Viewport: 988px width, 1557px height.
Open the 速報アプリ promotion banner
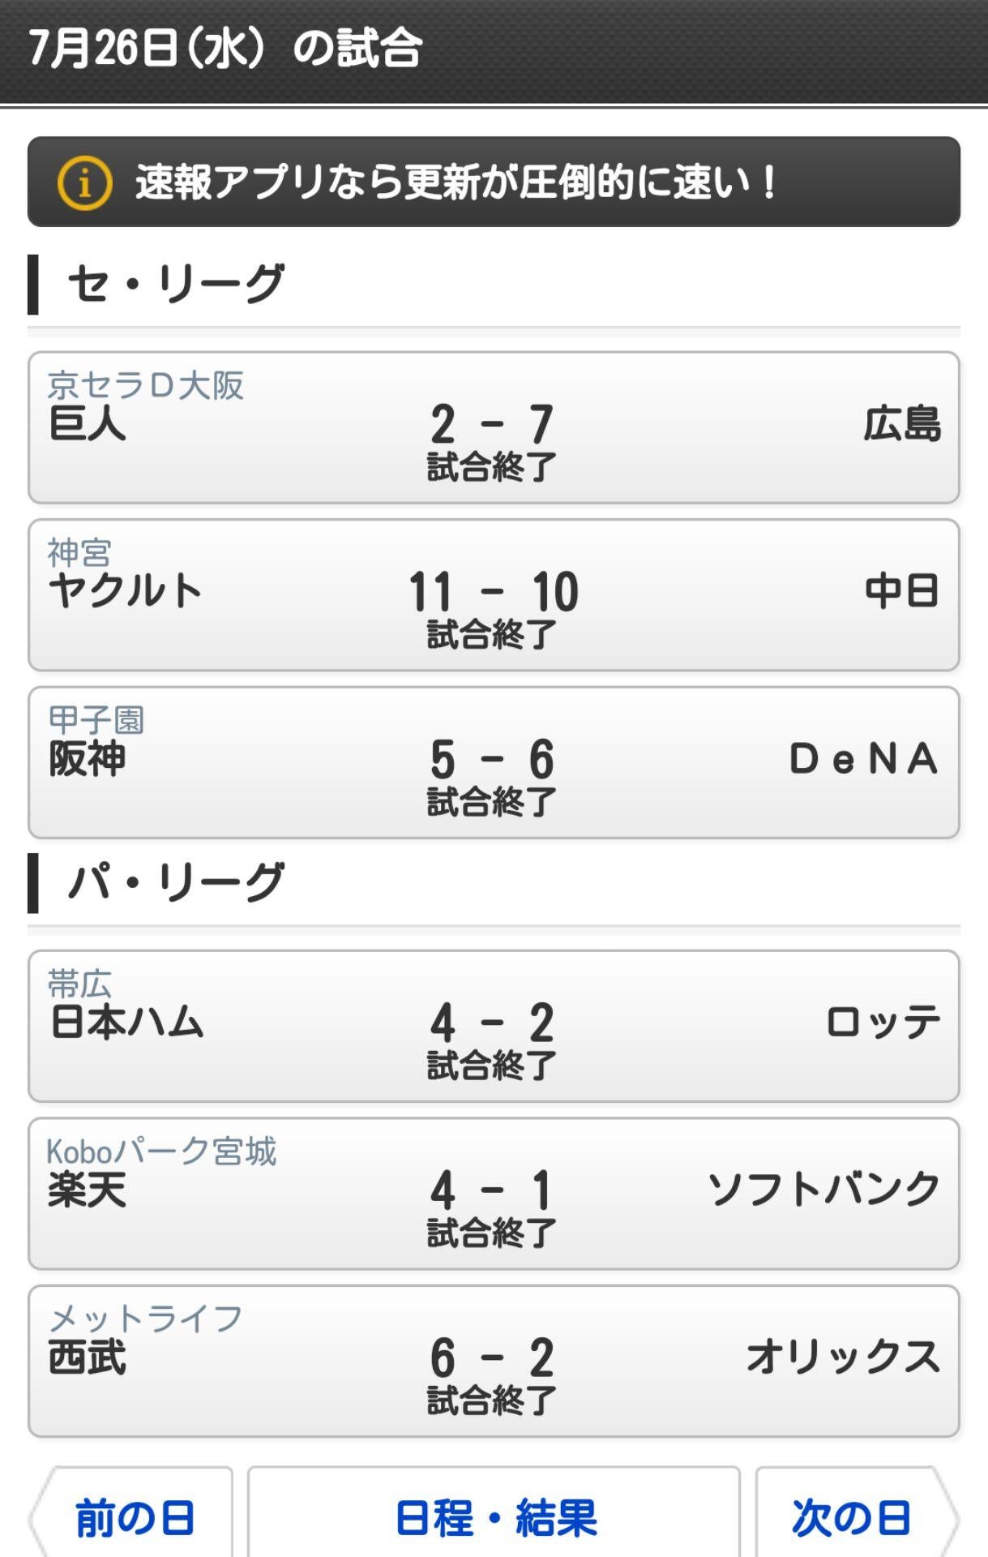click(494, 182)
